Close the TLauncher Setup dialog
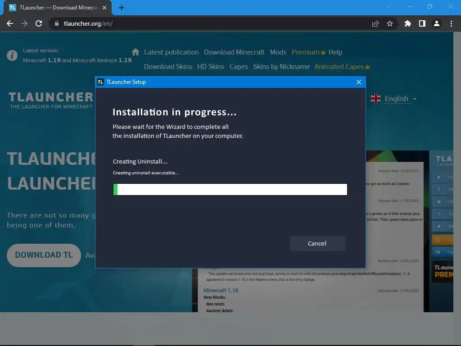 click(359, 82)
